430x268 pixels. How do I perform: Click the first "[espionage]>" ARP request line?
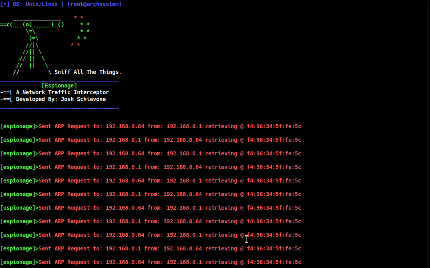(x=151, y=126)
